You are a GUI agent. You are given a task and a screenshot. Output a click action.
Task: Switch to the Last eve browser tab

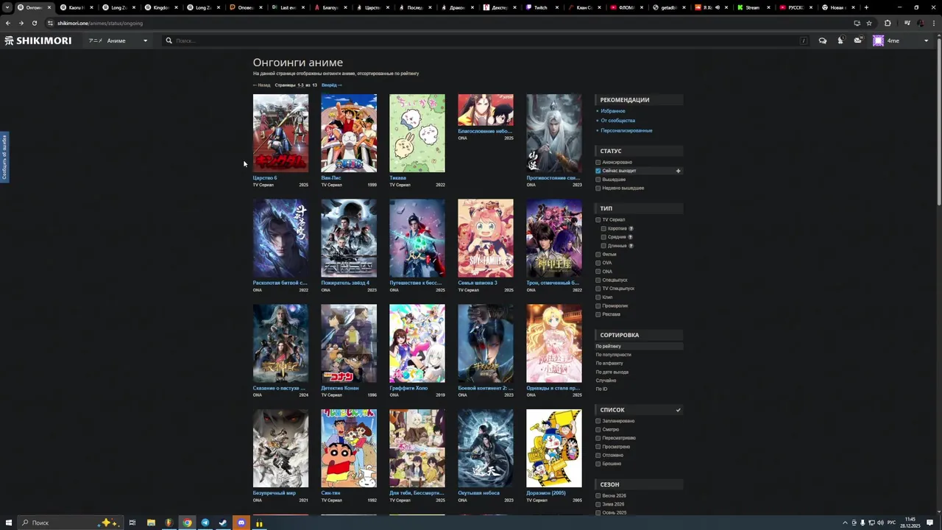click(x=288, y=7)
